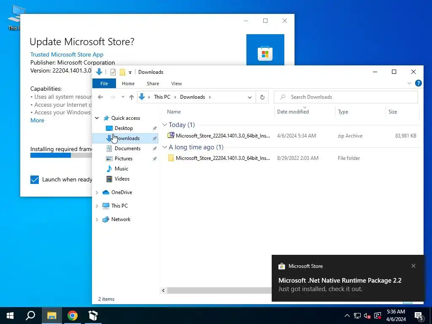Open the View ribbon tab
The width and height of the screenshot is (432, 324).
pos(176,84)
